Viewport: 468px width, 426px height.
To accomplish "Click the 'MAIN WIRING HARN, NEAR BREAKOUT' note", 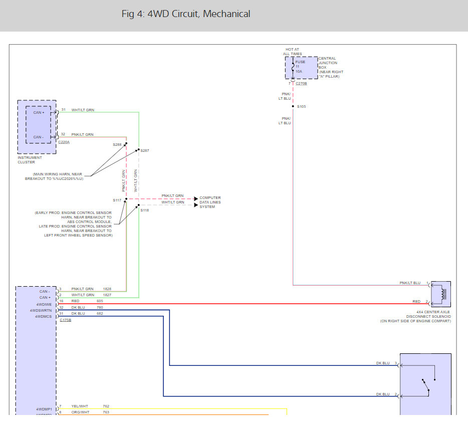I will tap(54, 176).
